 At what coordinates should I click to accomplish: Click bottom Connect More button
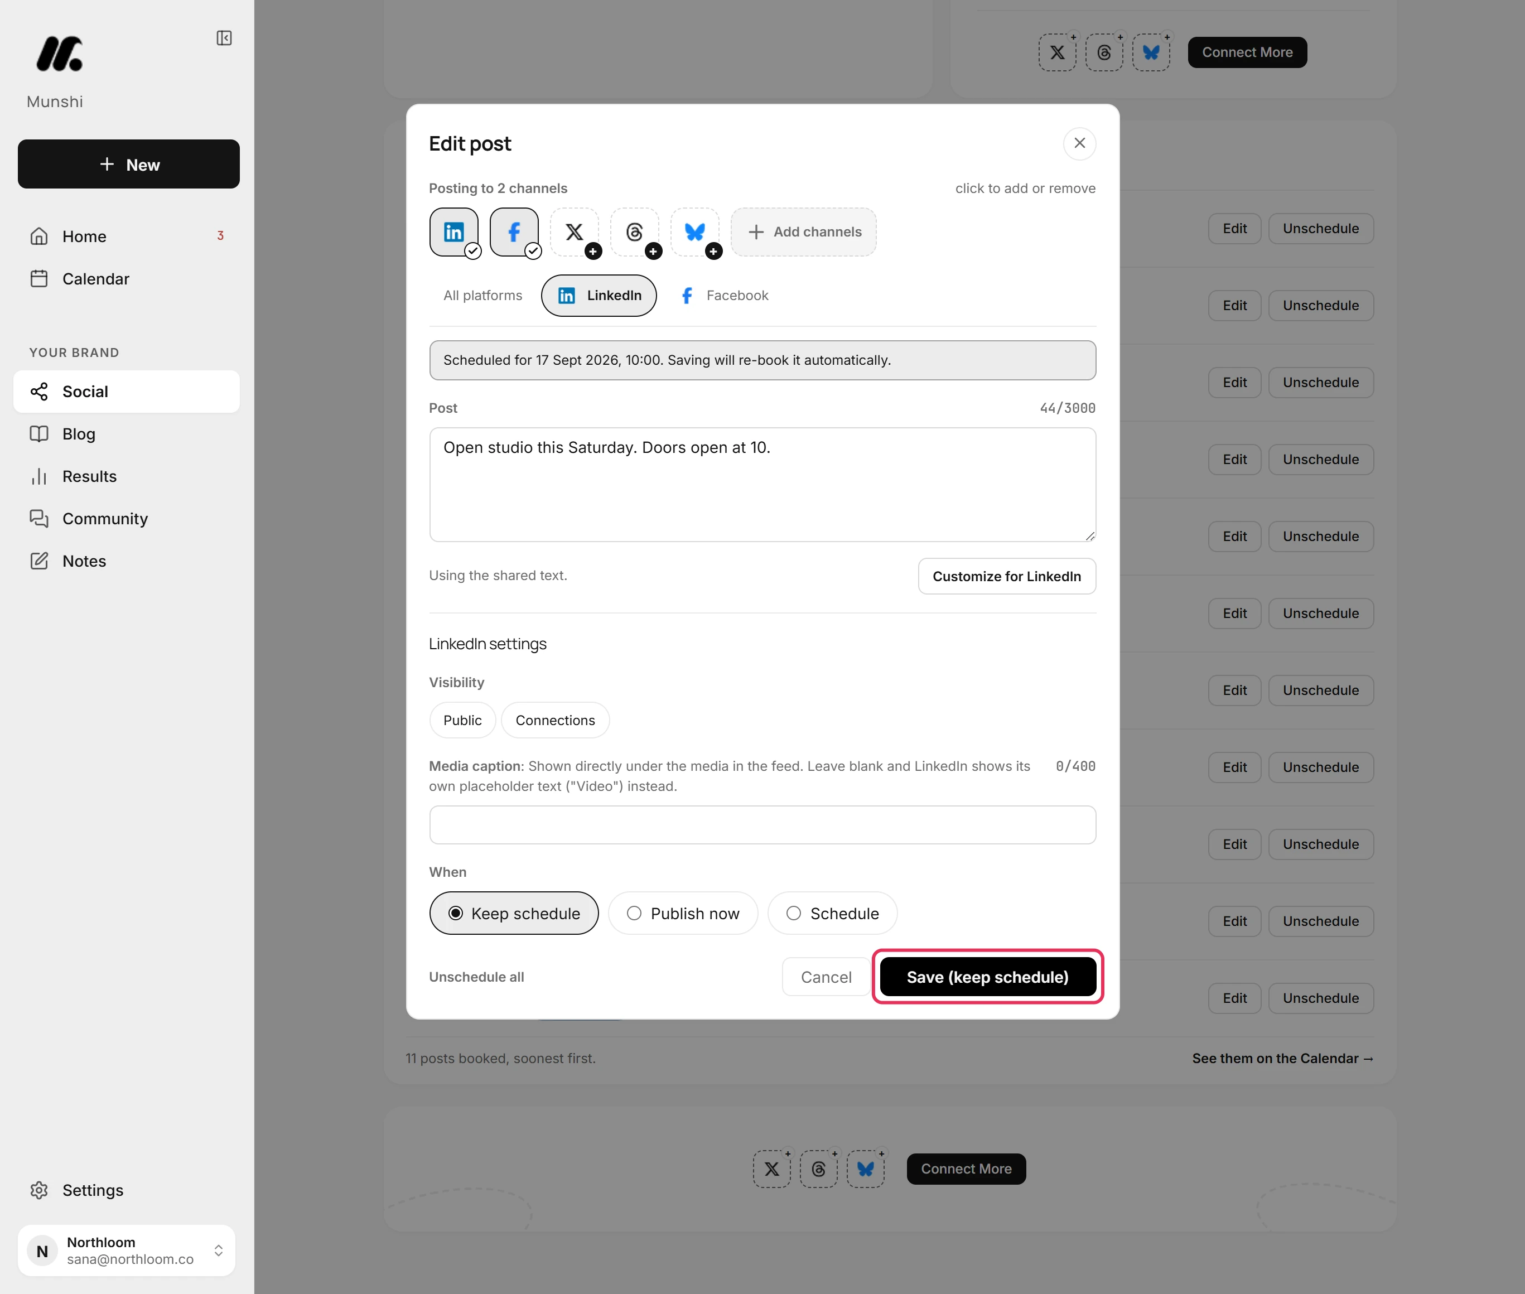966,1169
